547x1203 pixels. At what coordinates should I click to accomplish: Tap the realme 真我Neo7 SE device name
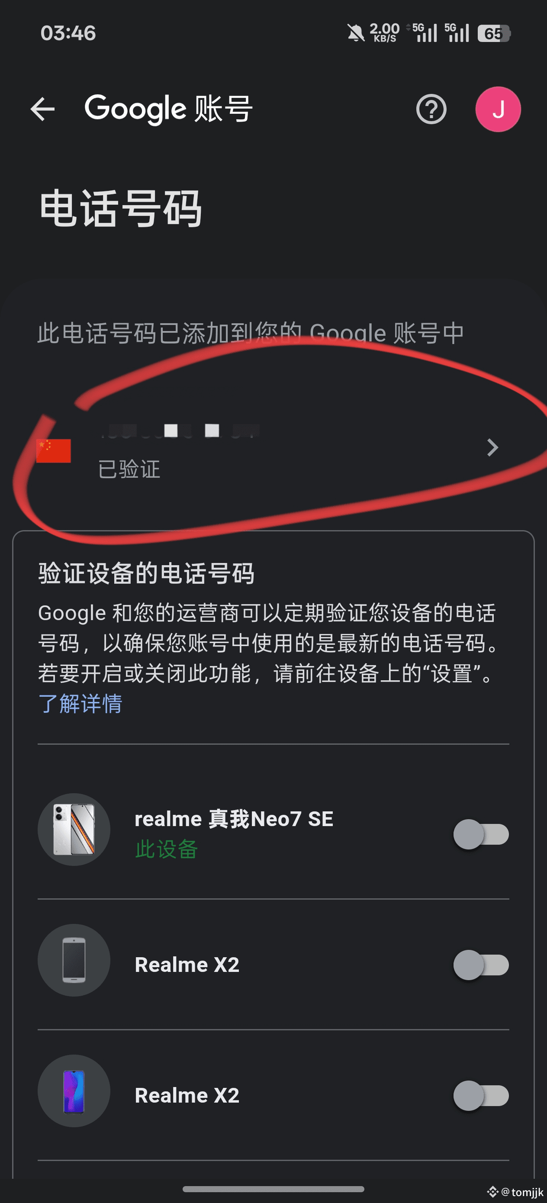click(234, 819)
